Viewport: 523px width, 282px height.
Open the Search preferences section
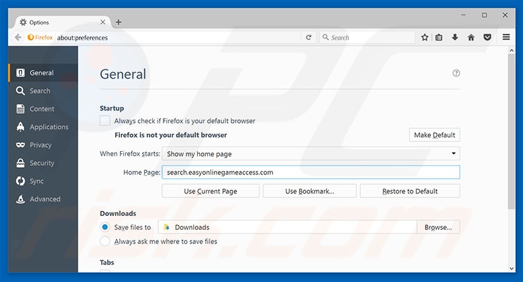tap(43, 90)
